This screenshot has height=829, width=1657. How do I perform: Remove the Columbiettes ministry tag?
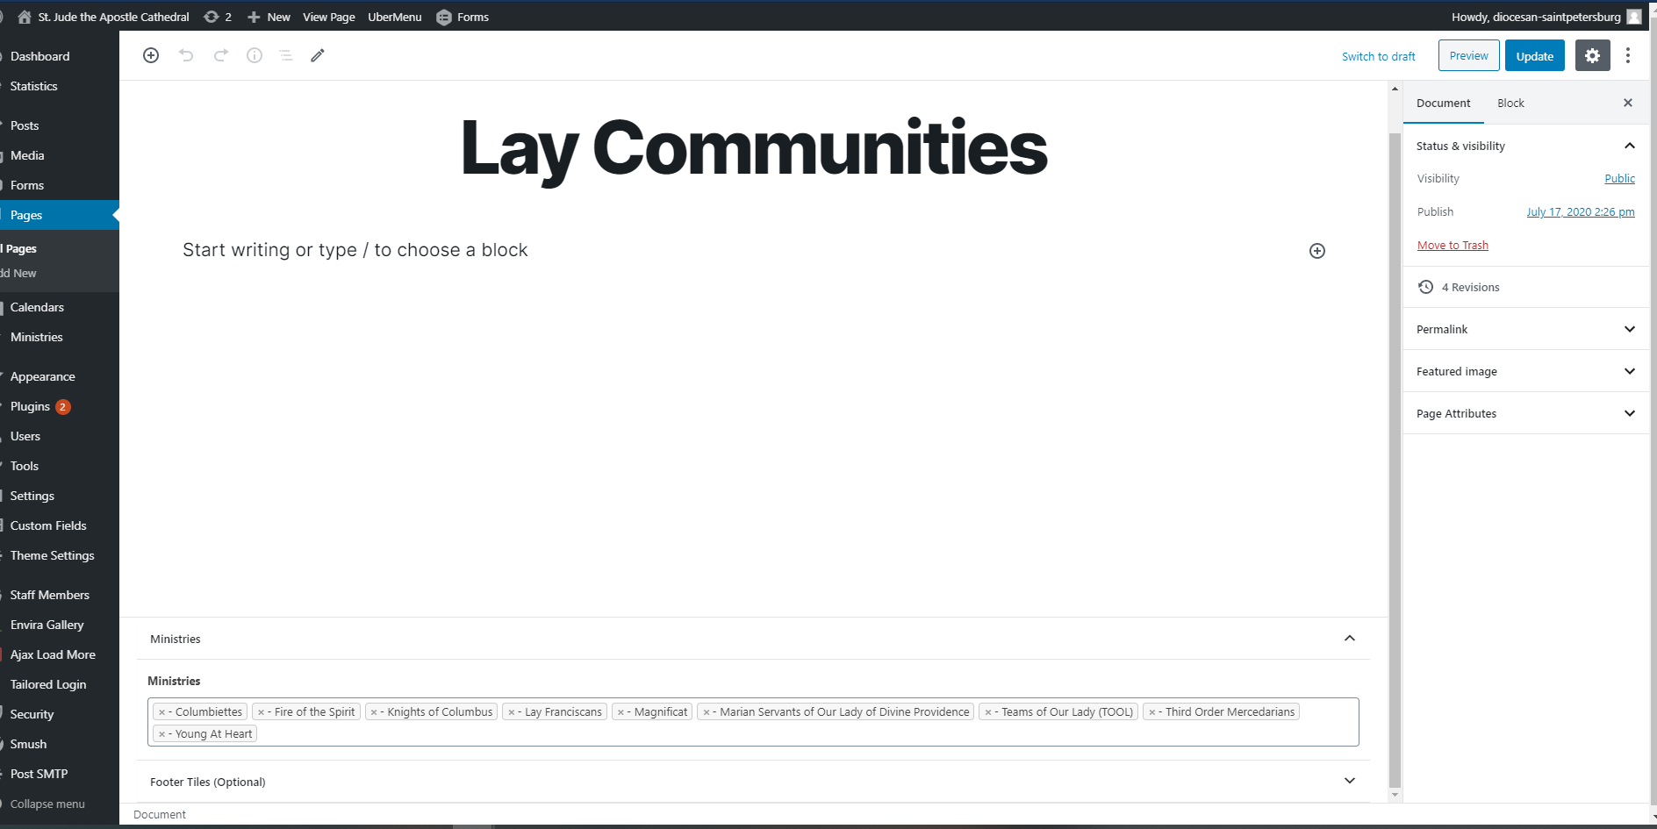click(x=161, y=712)
